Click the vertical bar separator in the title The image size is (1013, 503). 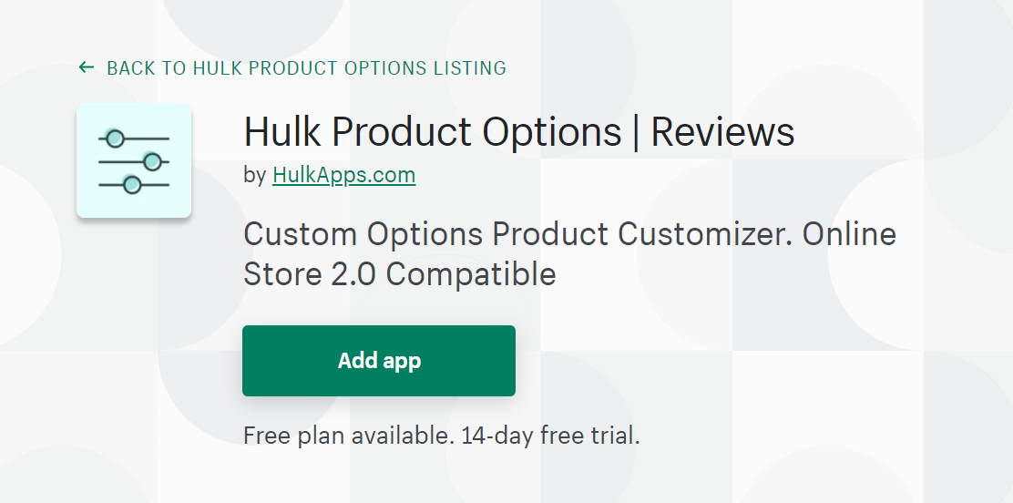[x=636, y=132]
